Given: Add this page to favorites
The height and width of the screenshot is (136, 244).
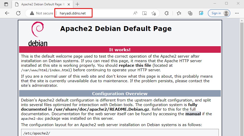Looking at the screenshot, I should 154,13.
